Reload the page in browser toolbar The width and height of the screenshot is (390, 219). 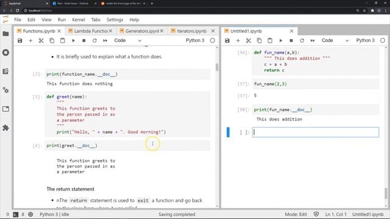coord(18,11)
